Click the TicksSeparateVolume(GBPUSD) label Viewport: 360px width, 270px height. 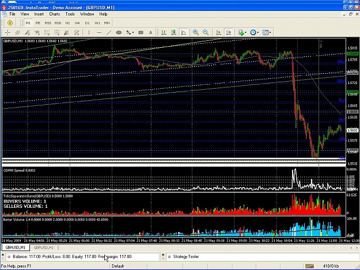(x=38, y=196)
